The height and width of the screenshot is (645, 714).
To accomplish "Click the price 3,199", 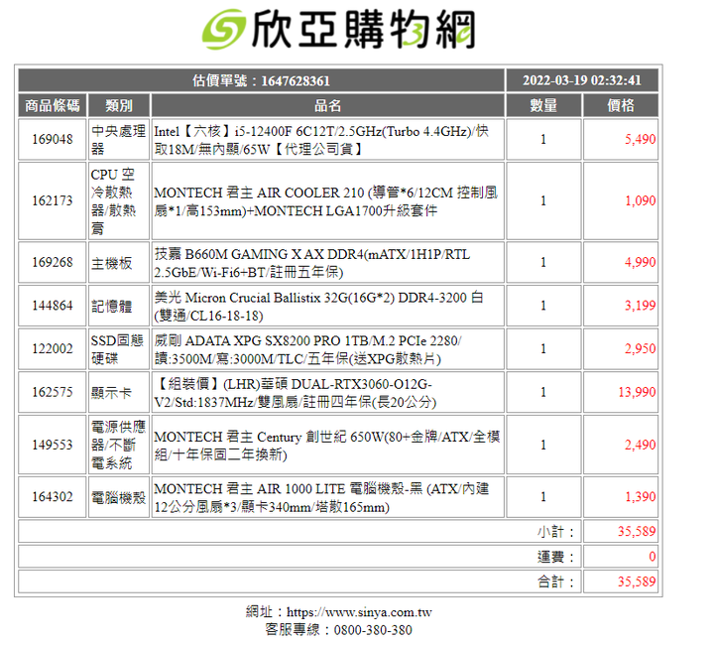I will [640, 306].
